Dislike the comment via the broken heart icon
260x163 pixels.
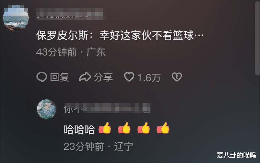point(177,77)
